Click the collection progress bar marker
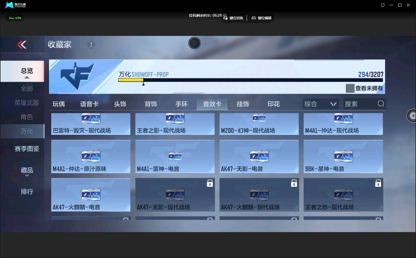Viewport: 416px width, 258px height. [143, 83]
